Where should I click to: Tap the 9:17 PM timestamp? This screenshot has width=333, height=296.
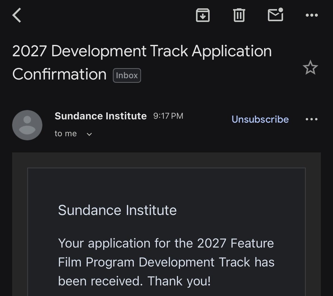tap(168, 116)
